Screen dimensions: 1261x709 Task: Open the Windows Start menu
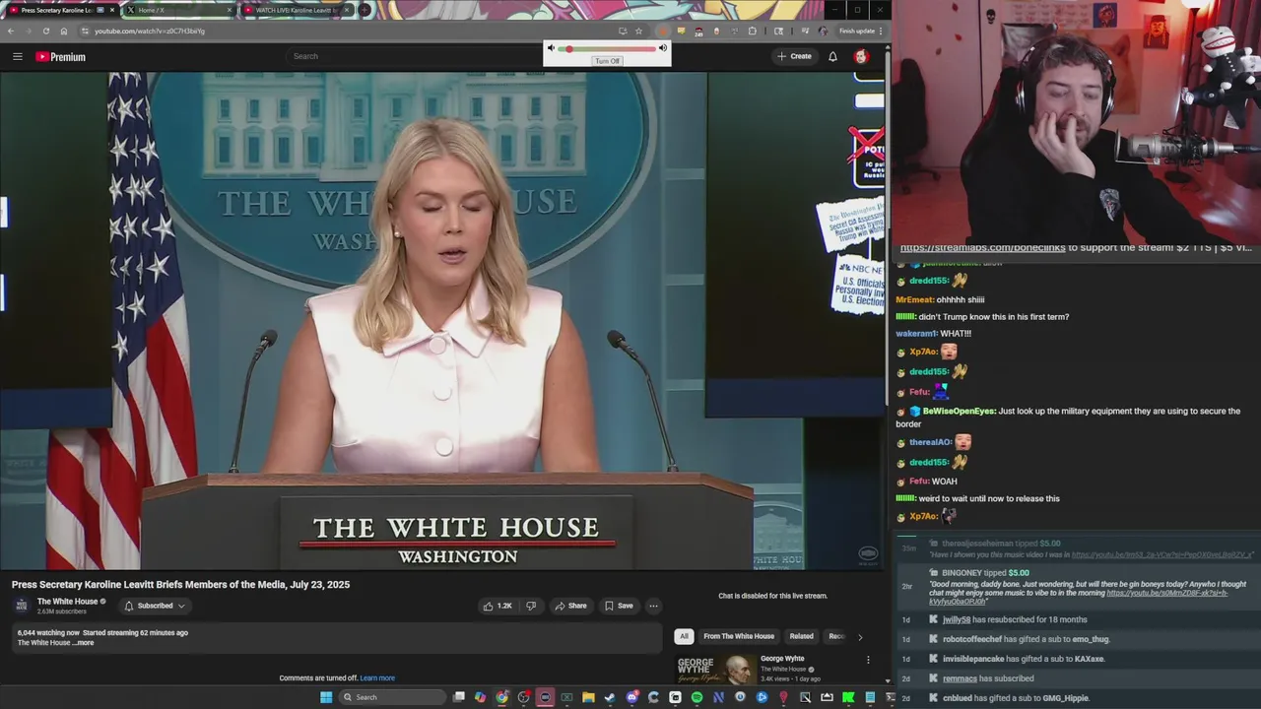326,697
